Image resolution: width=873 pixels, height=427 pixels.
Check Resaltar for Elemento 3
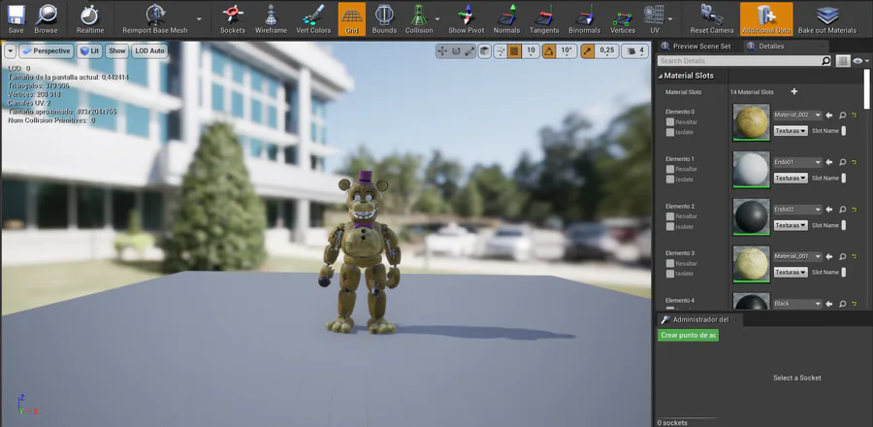(670, 263)
